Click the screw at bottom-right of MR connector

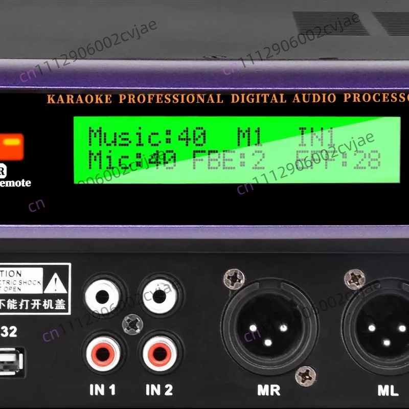tap(306, 376)
